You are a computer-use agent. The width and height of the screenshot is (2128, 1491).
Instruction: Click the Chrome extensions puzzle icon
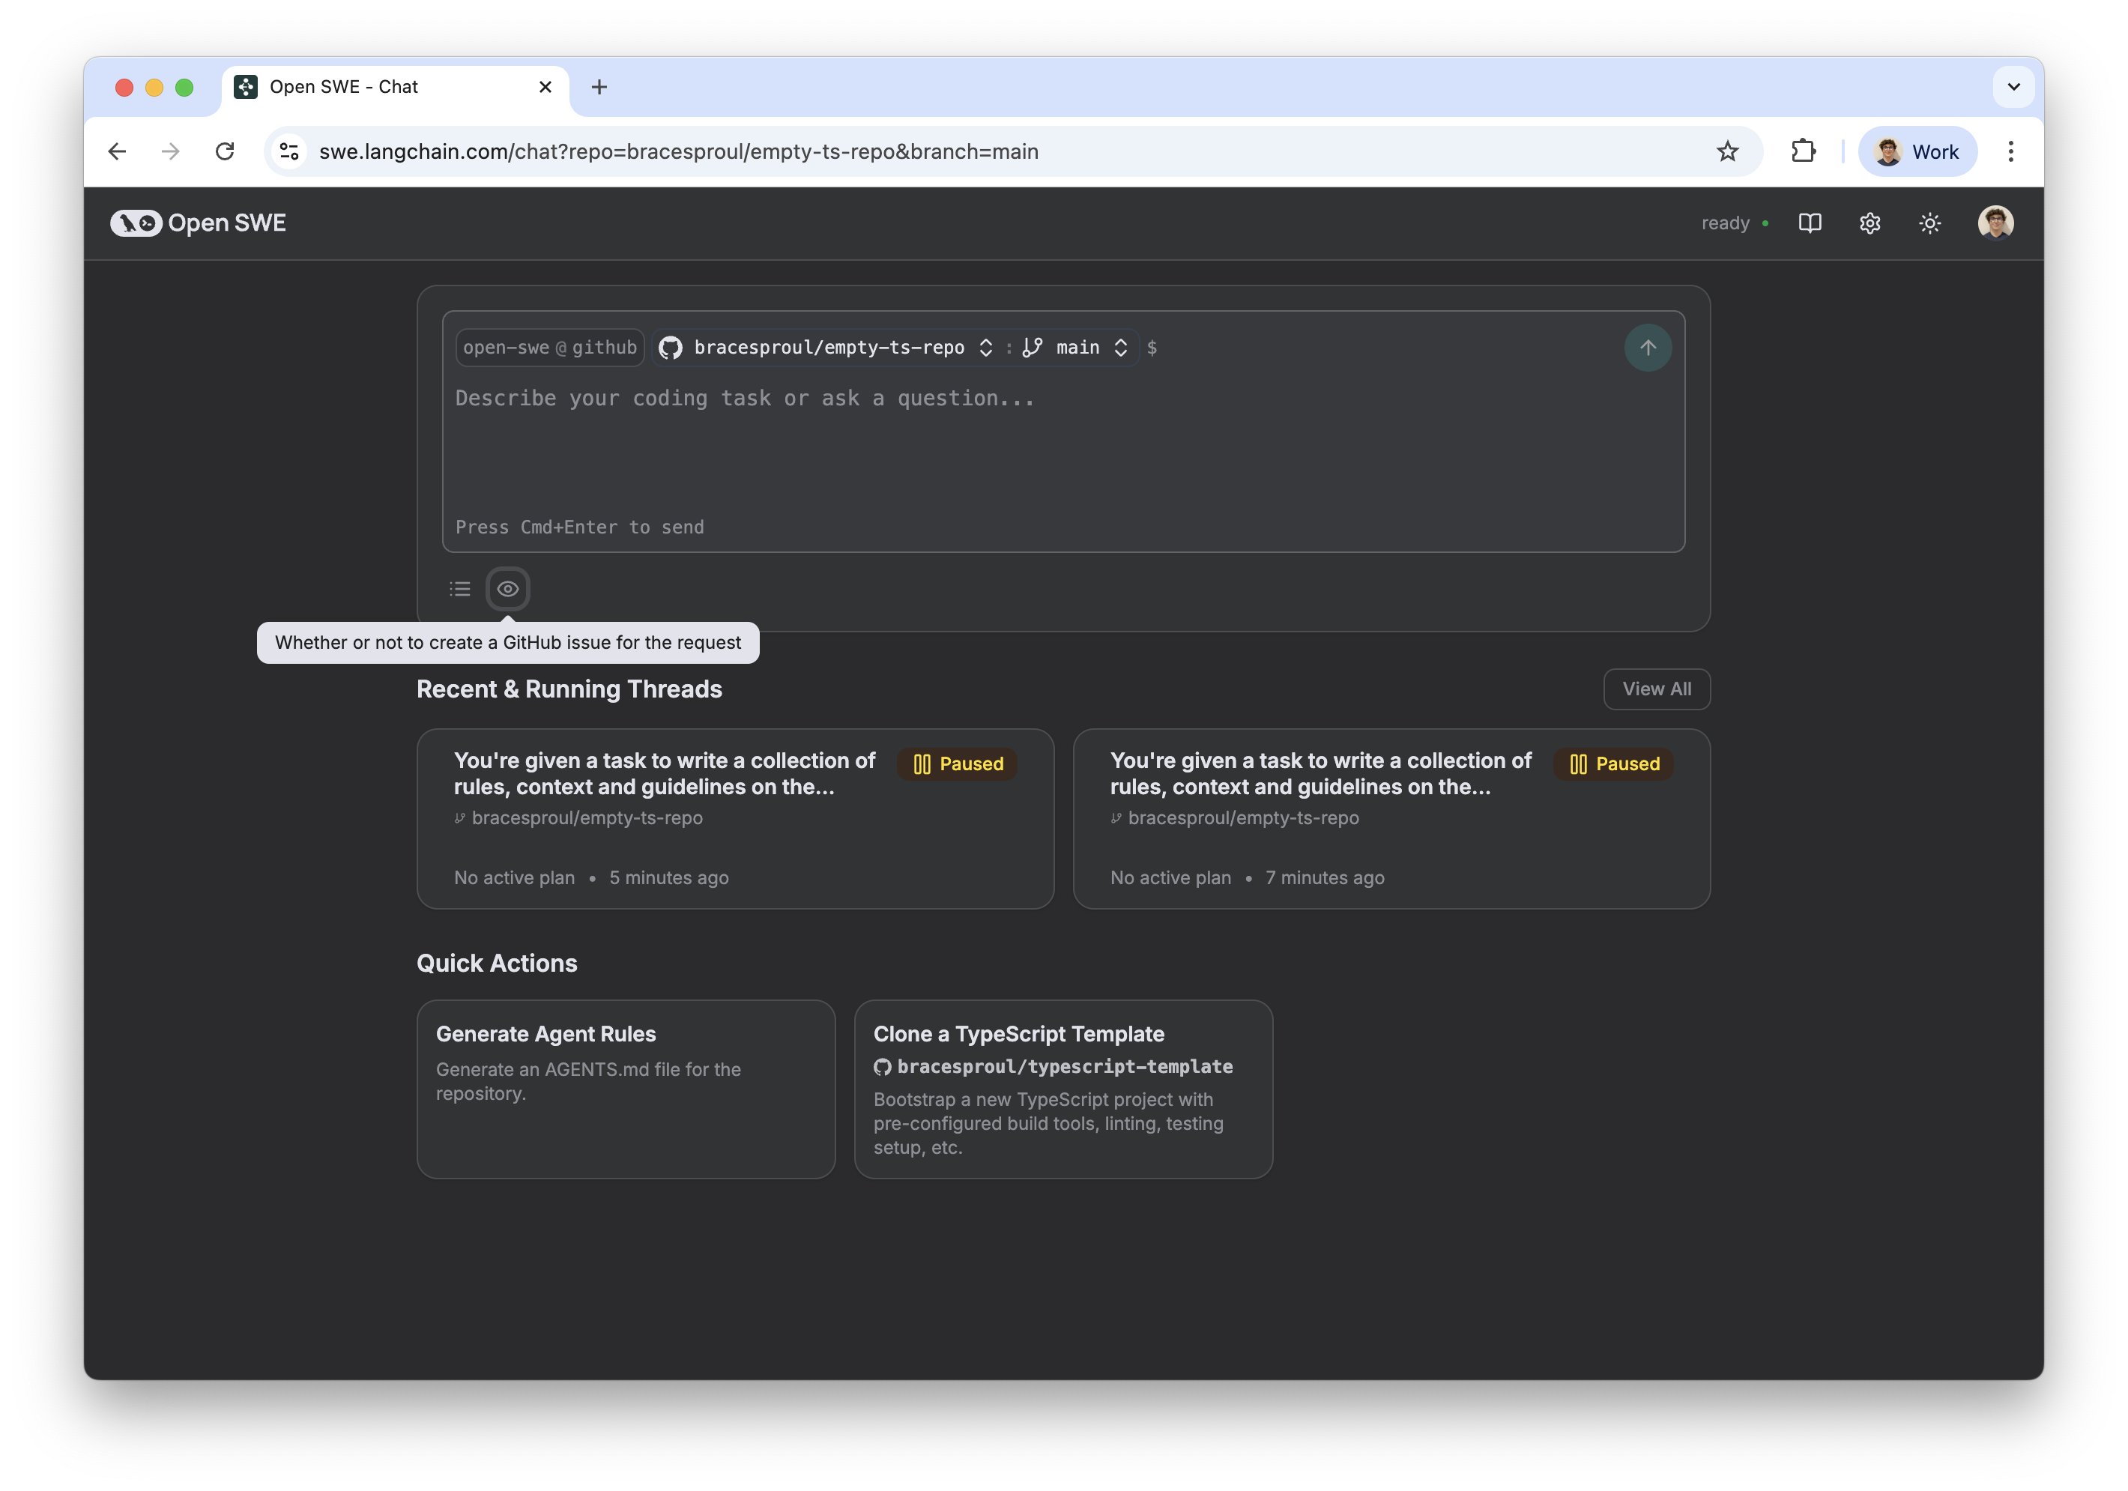pos(1803,151)
